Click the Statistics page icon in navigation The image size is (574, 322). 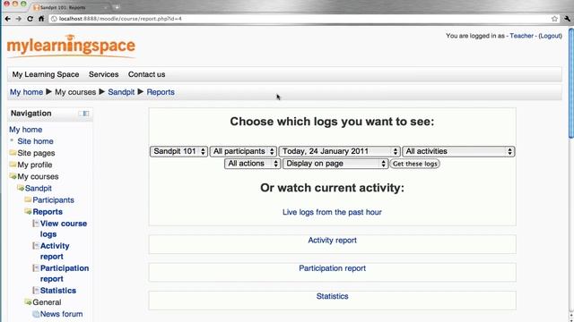pos(36,290)
